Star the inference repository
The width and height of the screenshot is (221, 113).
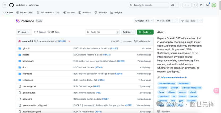point(188,21)
